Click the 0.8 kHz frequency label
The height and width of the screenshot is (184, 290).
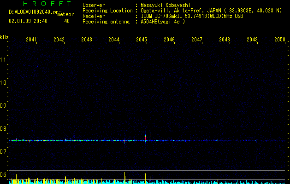point(4,129)
